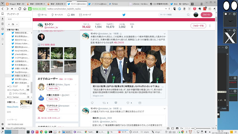
Task: Open the Twitter web panel icon
Action: coord(3,34)
